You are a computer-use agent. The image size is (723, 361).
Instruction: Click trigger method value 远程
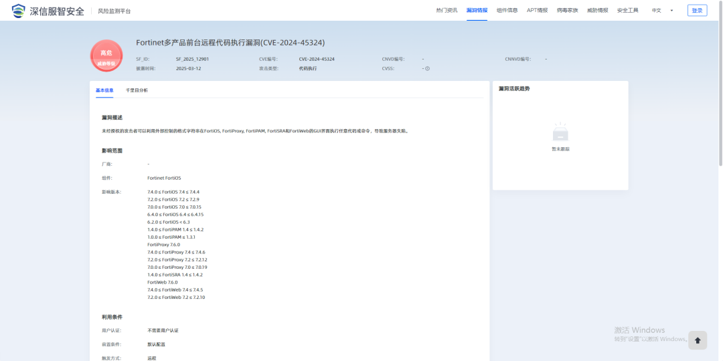[x=152, y=358]
